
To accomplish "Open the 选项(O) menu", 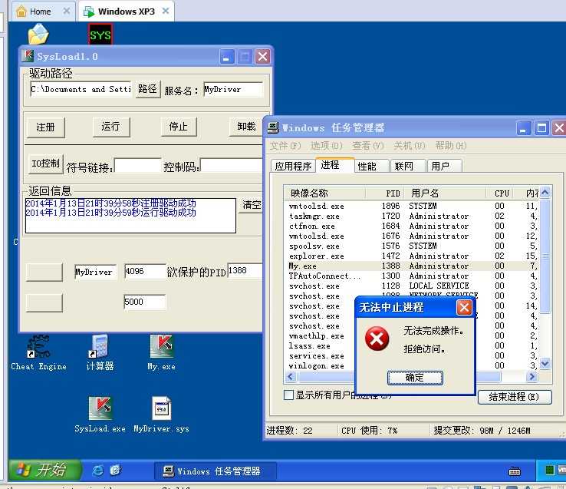I will click(x=326, y=146).
